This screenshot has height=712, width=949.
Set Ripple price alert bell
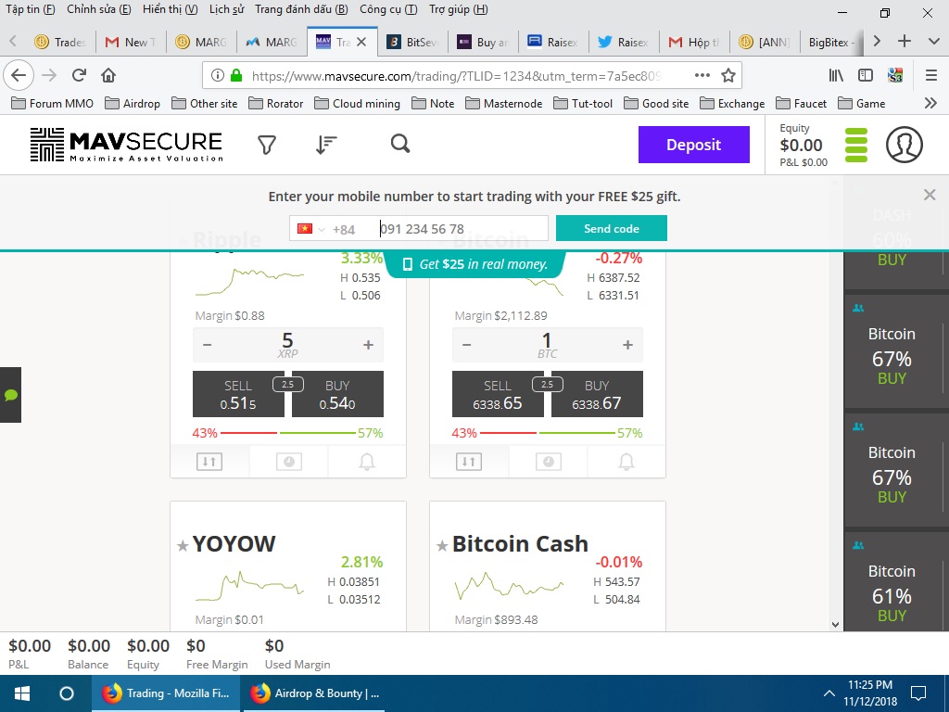click(x=367, y=462)
